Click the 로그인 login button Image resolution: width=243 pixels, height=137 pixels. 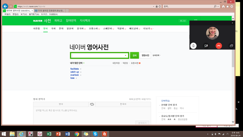tap(183, 21)
